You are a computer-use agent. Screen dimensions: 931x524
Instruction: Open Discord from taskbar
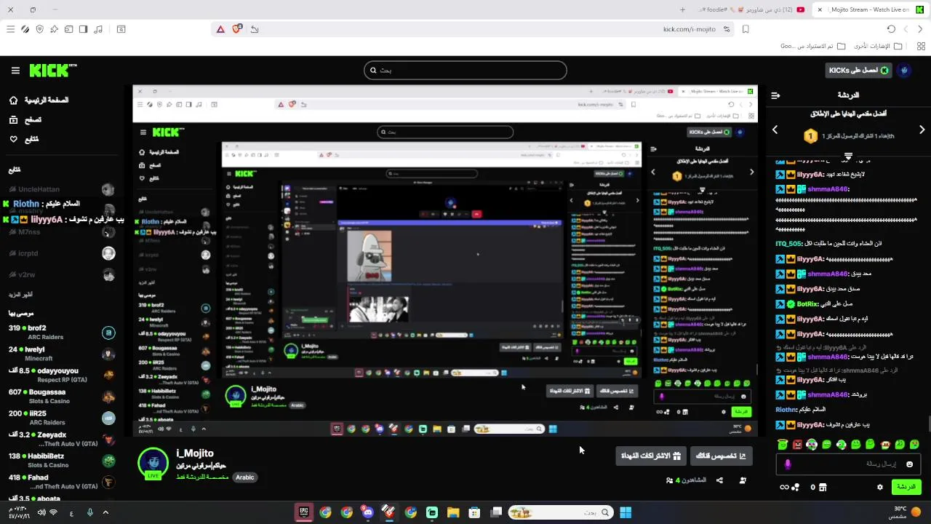click(367, 512)
